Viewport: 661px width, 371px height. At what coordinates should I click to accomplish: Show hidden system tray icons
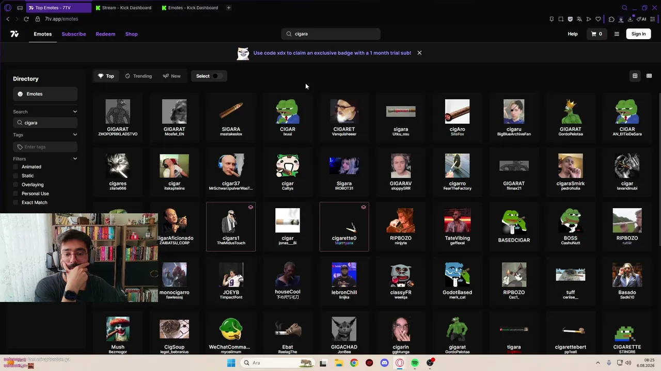coord(598,363)
